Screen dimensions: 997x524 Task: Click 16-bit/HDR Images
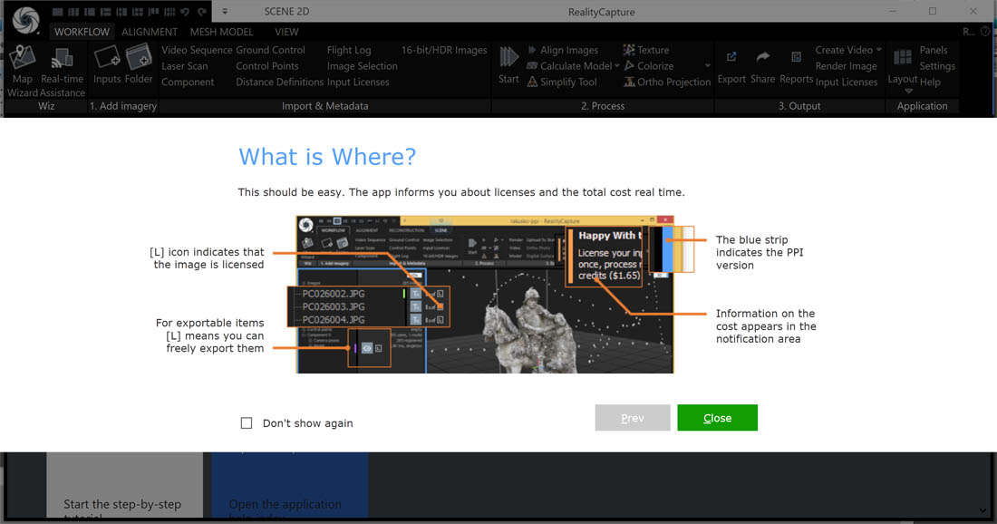click(x=444, y=50)
